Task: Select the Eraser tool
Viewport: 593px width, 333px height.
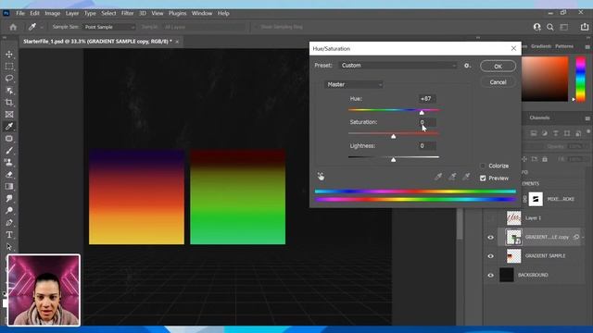Action: pyautogui.click(x=9, y=175)
